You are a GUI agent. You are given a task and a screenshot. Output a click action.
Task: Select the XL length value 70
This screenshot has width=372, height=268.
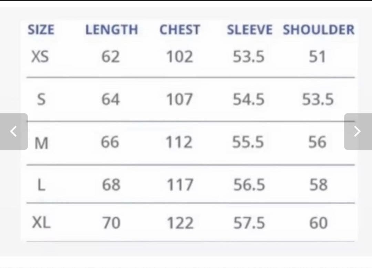pyautogui.click(x=111, y=223)
